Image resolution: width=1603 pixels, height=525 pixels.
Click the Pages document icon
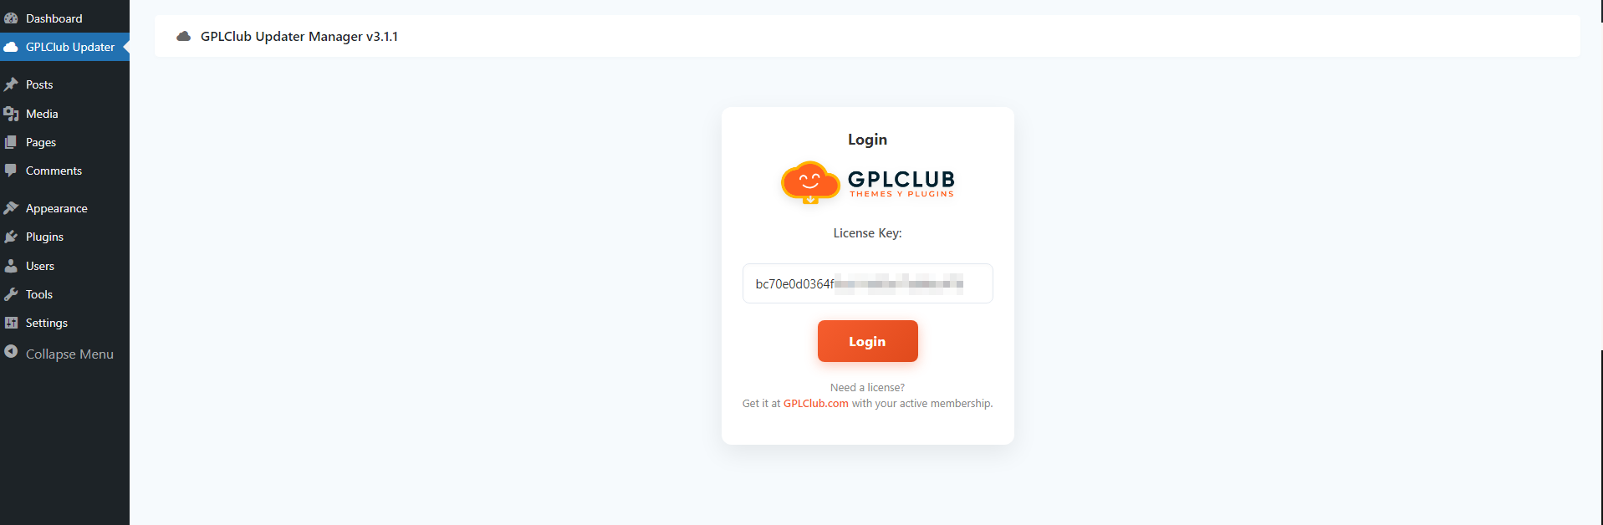click(11, 142)
